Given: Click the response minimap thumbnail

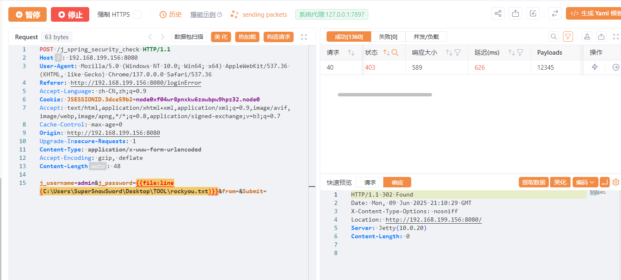Looking at the screenshot, I should click(597, 192).
